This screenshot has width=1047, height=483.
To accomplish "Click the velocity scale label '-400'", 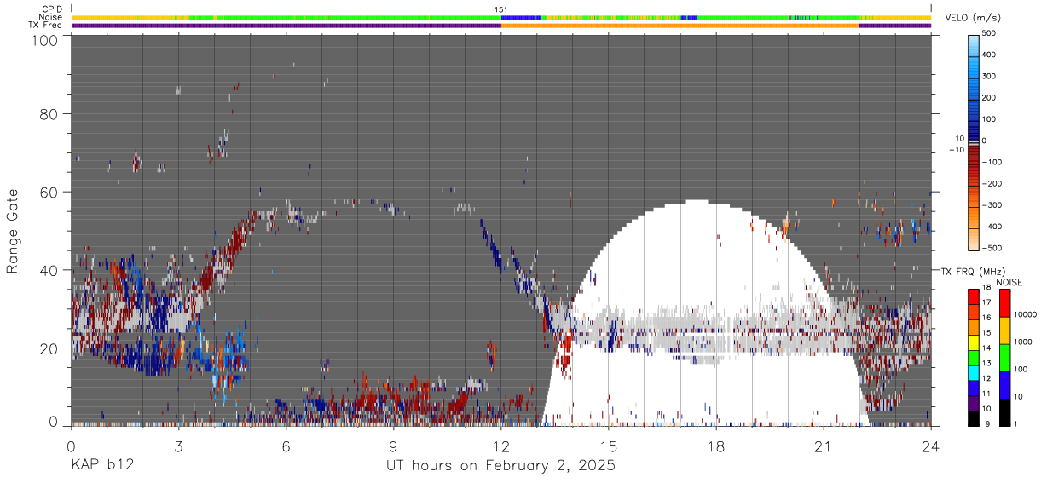I will point(994,227).
